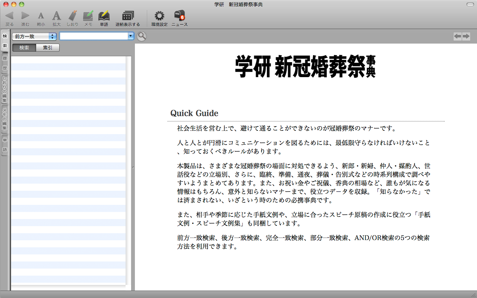Click the 進む forward arrow icon
This screenshot has width=477, height=298.
point(25,16)
